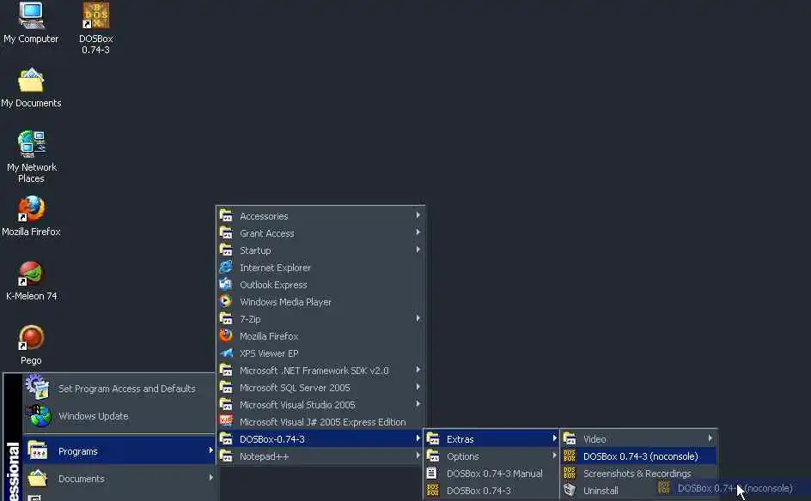
Task: Select the Microsoft .NET Framework SDK v2.0 label
Action: point(314,371)
